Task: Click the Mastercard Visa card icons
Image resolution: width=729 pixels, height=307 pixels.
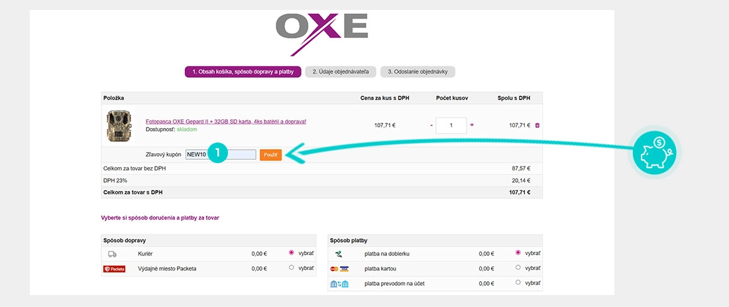Action: point(339,269)
